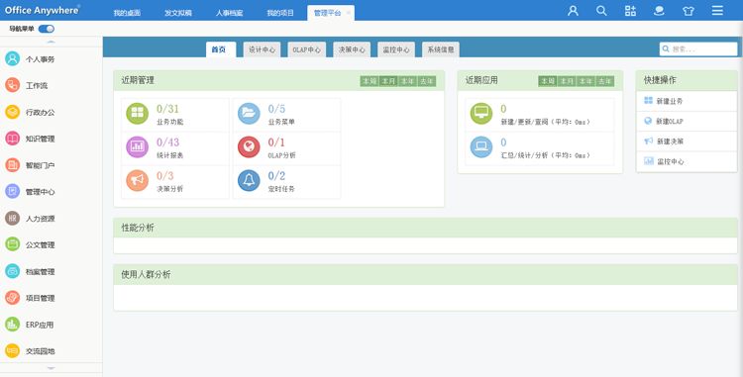Select 本年 filter in 近期应用 panel
This screenshot has height=377, width=743.
click(x=585, y=81)
